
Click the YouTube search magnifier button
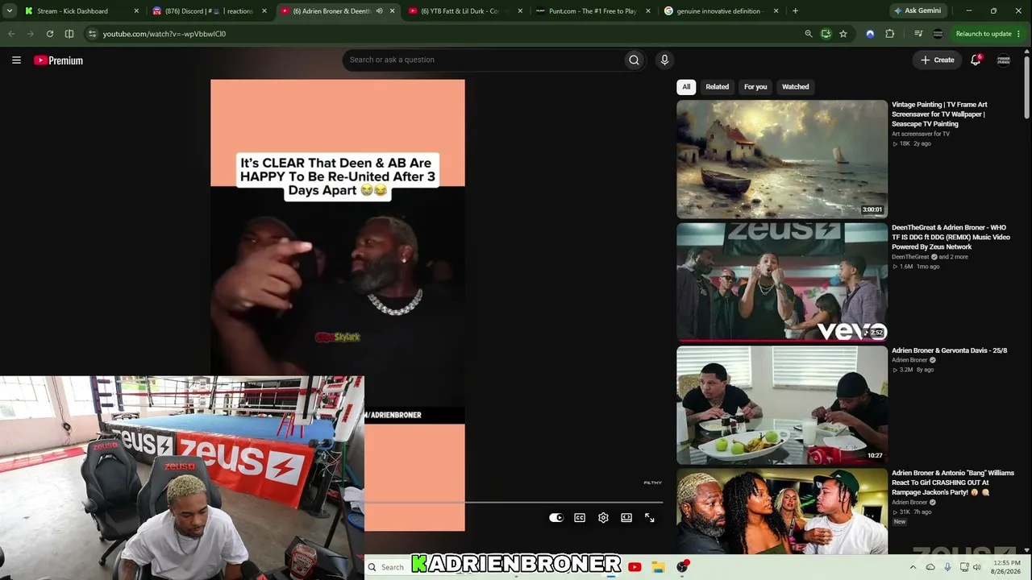(634, 60)
